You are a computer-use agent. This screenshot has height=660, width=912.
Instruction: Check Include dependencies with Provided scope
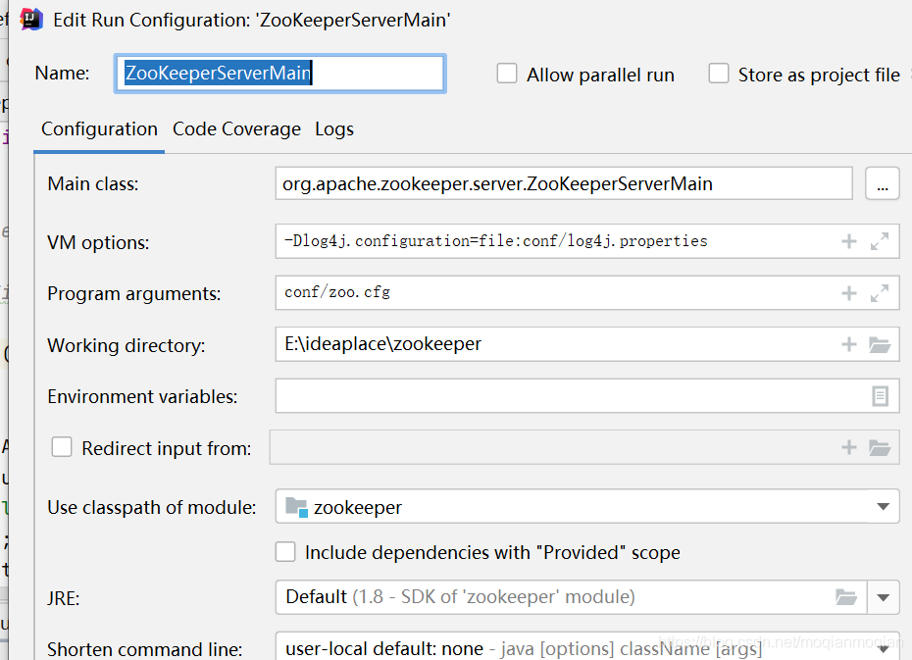tap(285, 552)
